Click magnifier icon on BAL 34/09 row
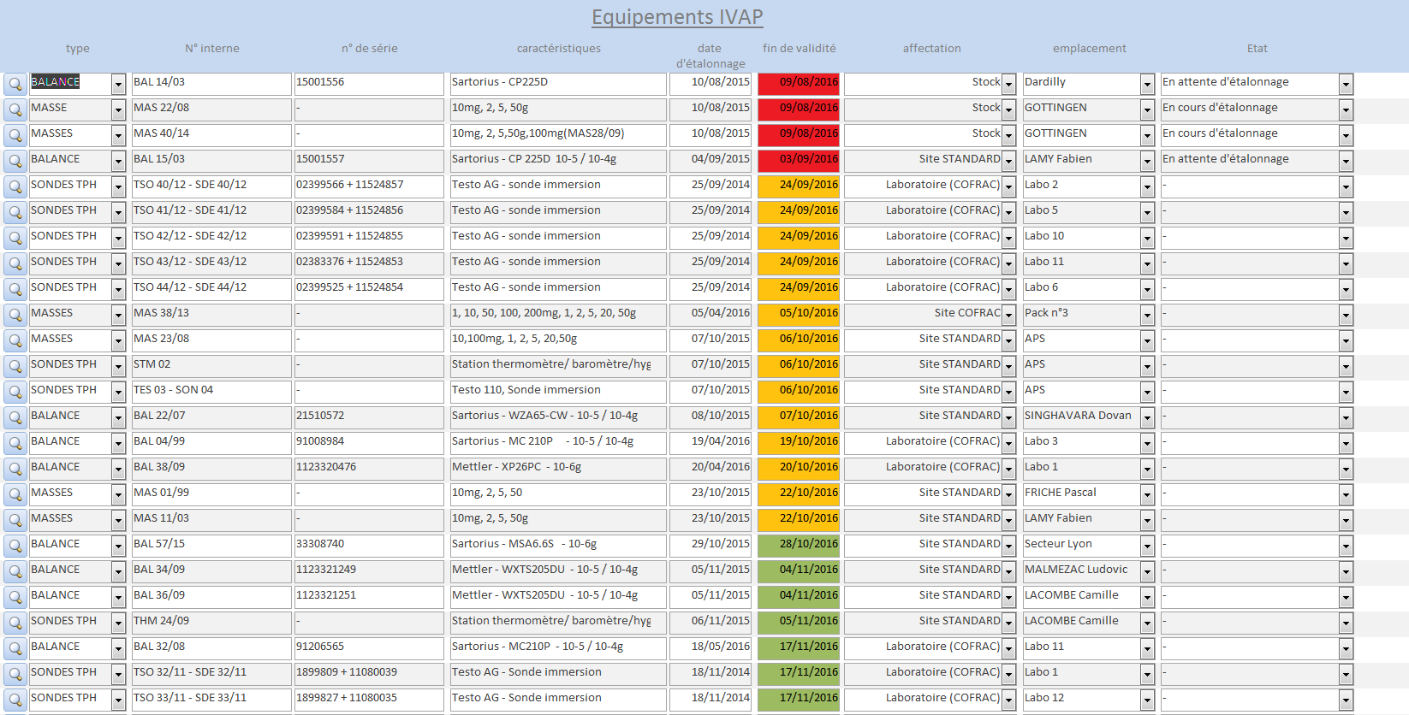The width and height of the screenshot is (1409, 715). pos(15,571)
